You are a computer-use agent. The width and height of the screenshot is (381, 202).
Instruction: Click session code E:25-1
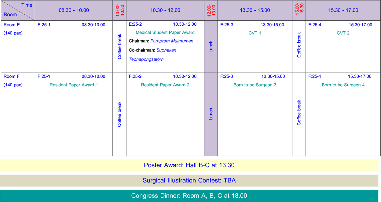(44, 25)
